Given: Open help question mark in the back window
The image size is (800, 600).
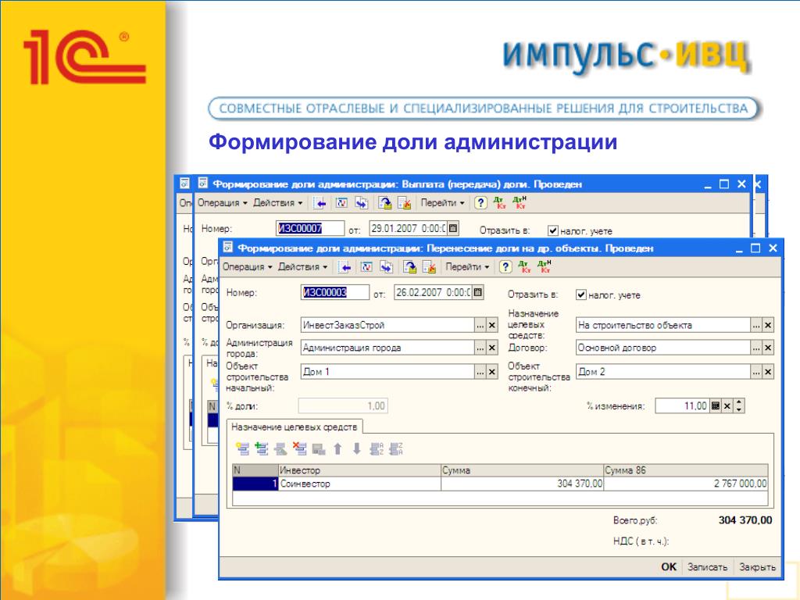Looking at the screenshot, I should tap(480, 203).
